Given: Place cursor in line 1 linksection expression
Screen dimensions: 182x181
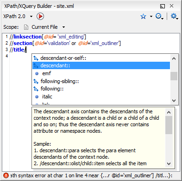Looking at the screenshot, I should [x=48, y=37].
